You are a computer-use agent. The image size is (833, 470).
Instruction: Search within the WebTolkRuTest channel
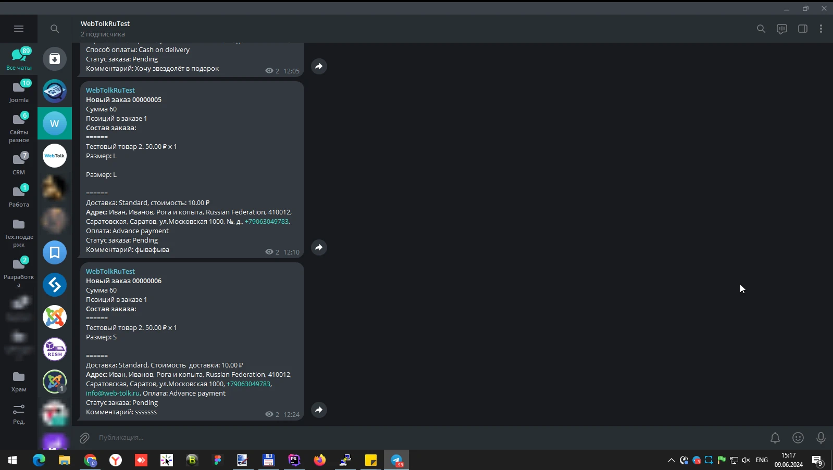(761, 29)
